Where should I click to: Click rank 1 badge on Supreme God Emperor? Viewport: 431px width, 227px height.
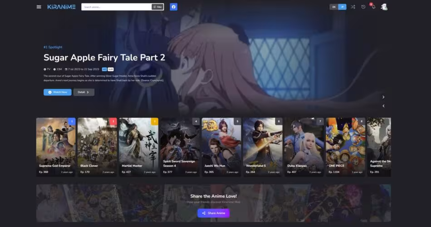click(72, 121)
